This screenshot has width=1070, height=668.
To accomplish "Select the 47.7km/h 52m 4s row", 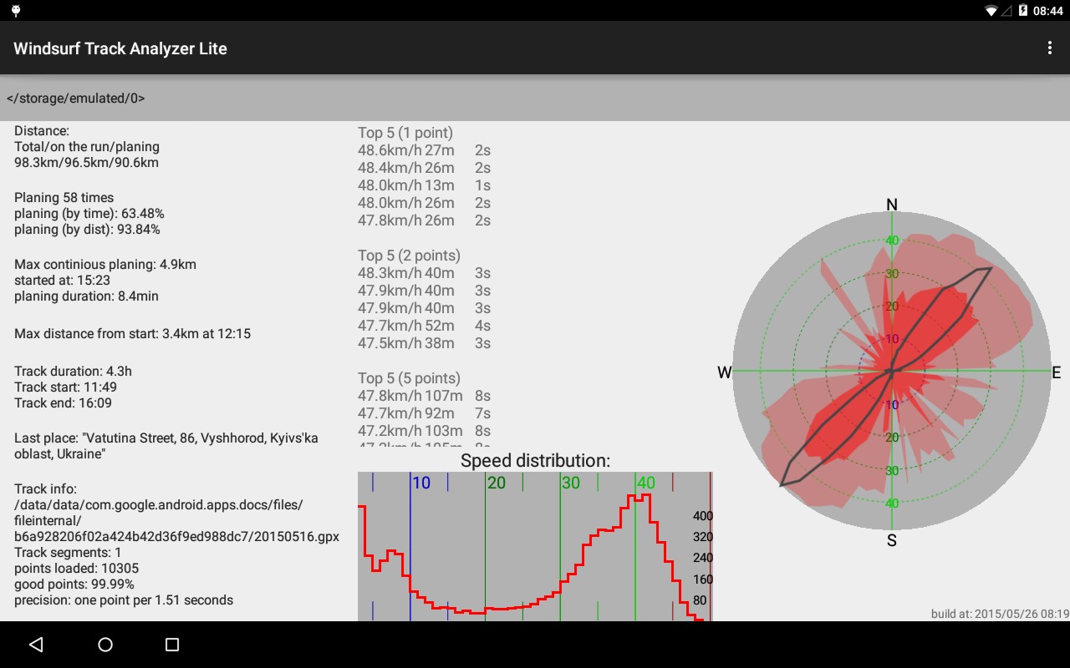I will pos(424,326).
